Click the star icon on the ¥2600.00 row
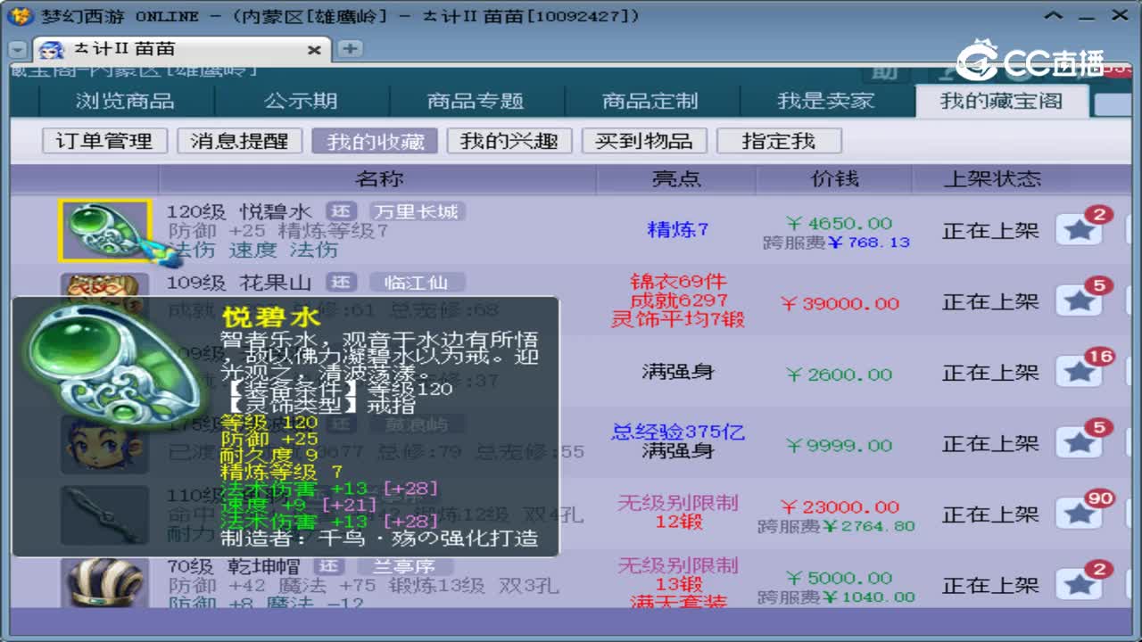Image resolution: width=1142 pixels, height=642 pixels. coord(1080,372)
